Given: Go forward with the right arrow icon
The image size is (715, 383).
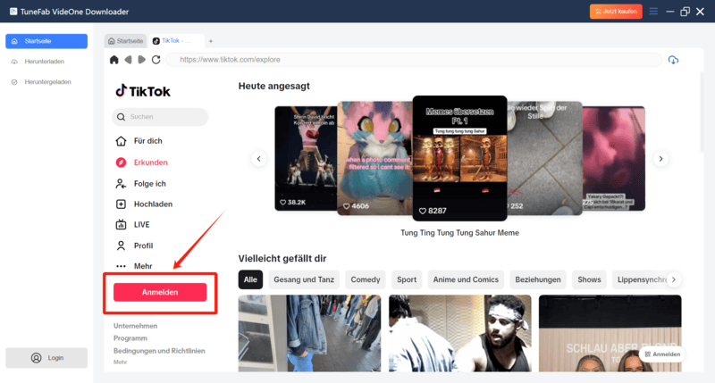Looking at the screenshot, I should tap(142, 60).
